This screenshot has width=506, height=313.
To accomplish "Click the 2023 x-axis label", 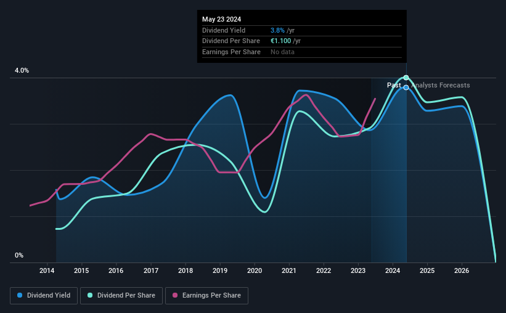I will [x=358, y=270].
